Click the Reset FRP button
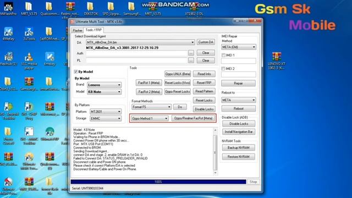 pyautogui.click(x=204, y=82)
